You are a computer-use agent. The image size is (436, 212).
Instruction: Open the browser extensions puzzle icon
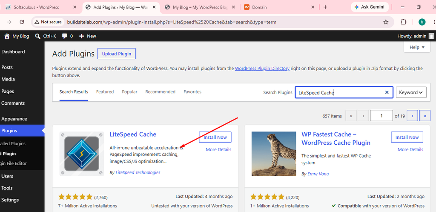point(403,22)
